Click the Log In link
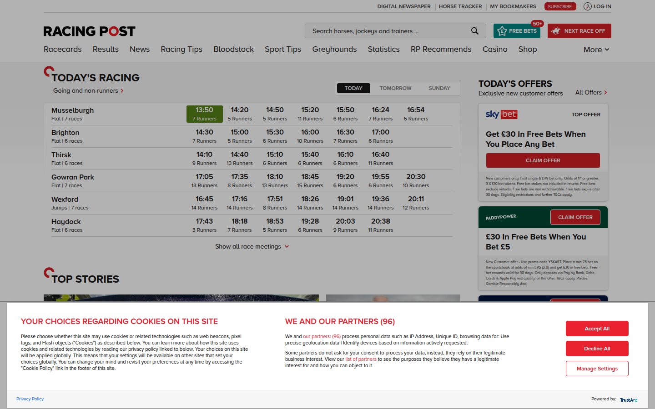The height and width of the screenshot is (409, 655). pyautogui.click(x=602, y=6)
